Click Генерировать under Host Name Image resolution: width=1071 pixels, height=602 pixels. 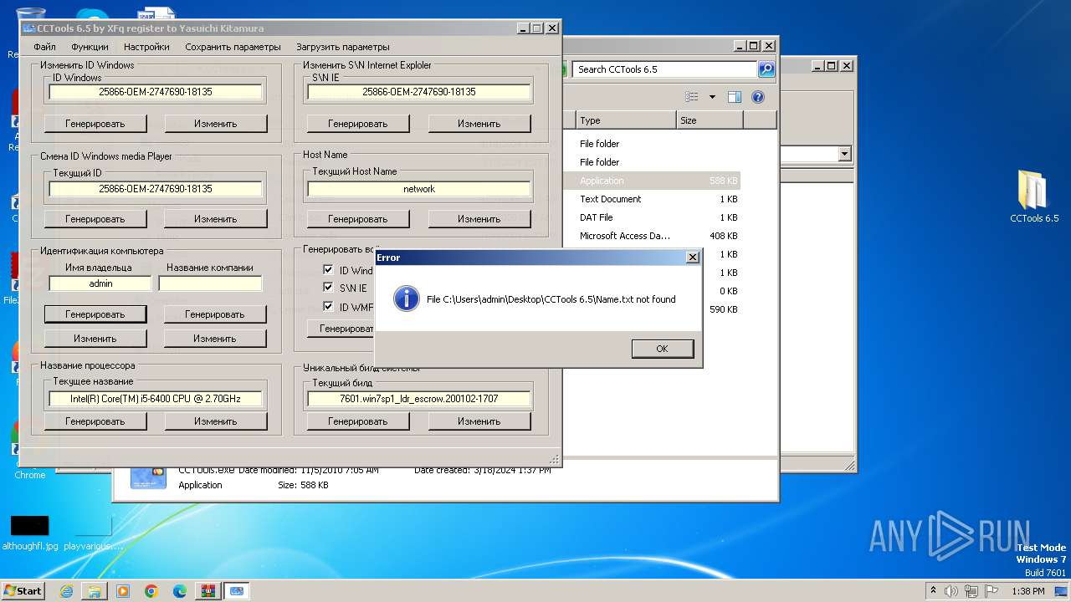[358, 219]
